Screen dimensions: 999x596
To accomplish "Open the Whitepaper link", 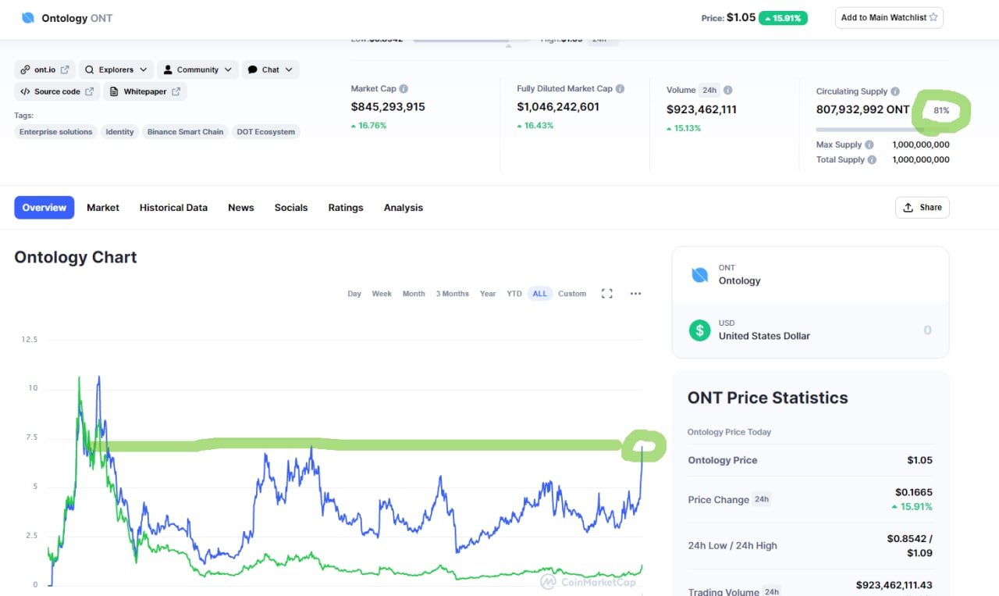I will point(144,91).
